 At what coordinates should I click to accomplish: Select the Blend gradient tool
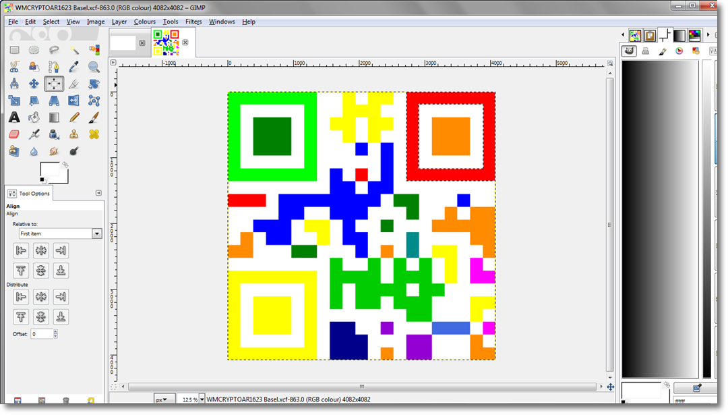pos(54,117)
